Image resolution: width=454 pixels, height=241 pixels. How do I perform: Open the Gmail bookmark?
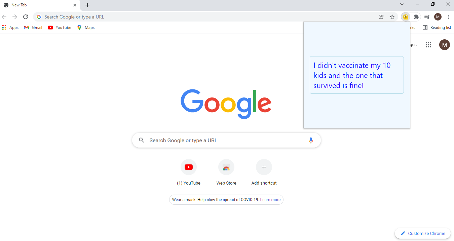pos(33,28)
